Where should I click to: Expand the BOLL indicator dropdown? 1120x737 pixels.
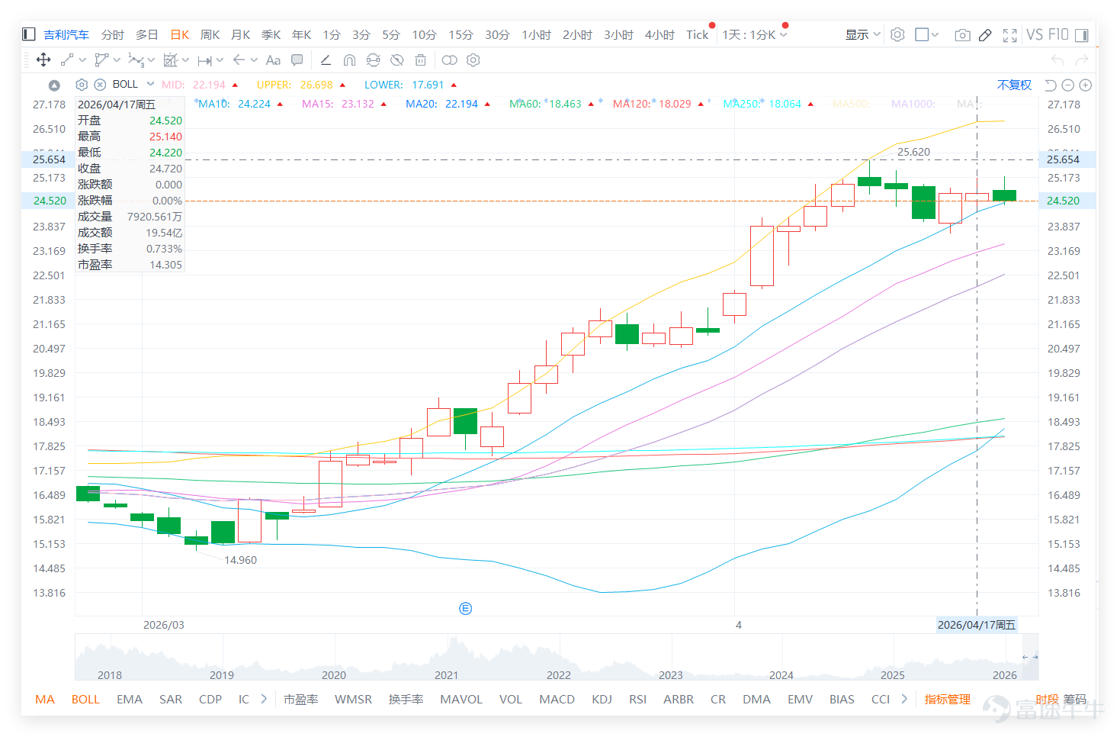point(151,84)
